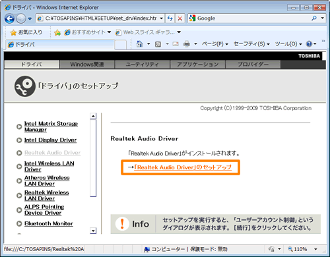The width and height of the screenshot is (330, 257).
Task: Switch to the アプリケーション tab
Action: click(x=197, y=65)
